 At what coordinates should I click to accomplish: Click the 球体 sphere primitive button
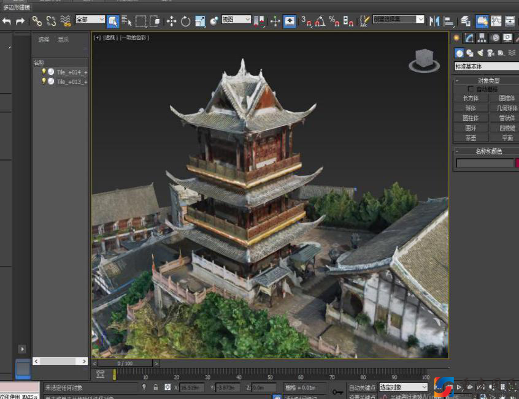tap(471, 108)
